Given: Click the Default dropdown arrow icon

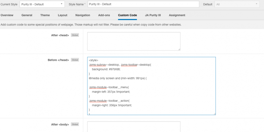Looking at the screenshot, I should (256, 4).
